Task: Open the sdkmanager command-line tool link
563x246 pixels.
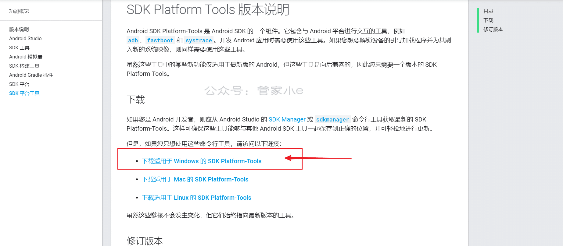Action: (x=332, y=120)
